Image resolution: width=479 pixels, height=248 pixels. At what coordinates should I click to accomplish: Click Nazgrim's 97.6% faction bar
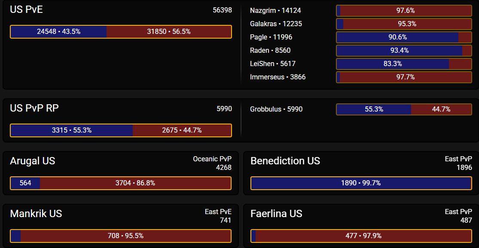click(404, 10)
